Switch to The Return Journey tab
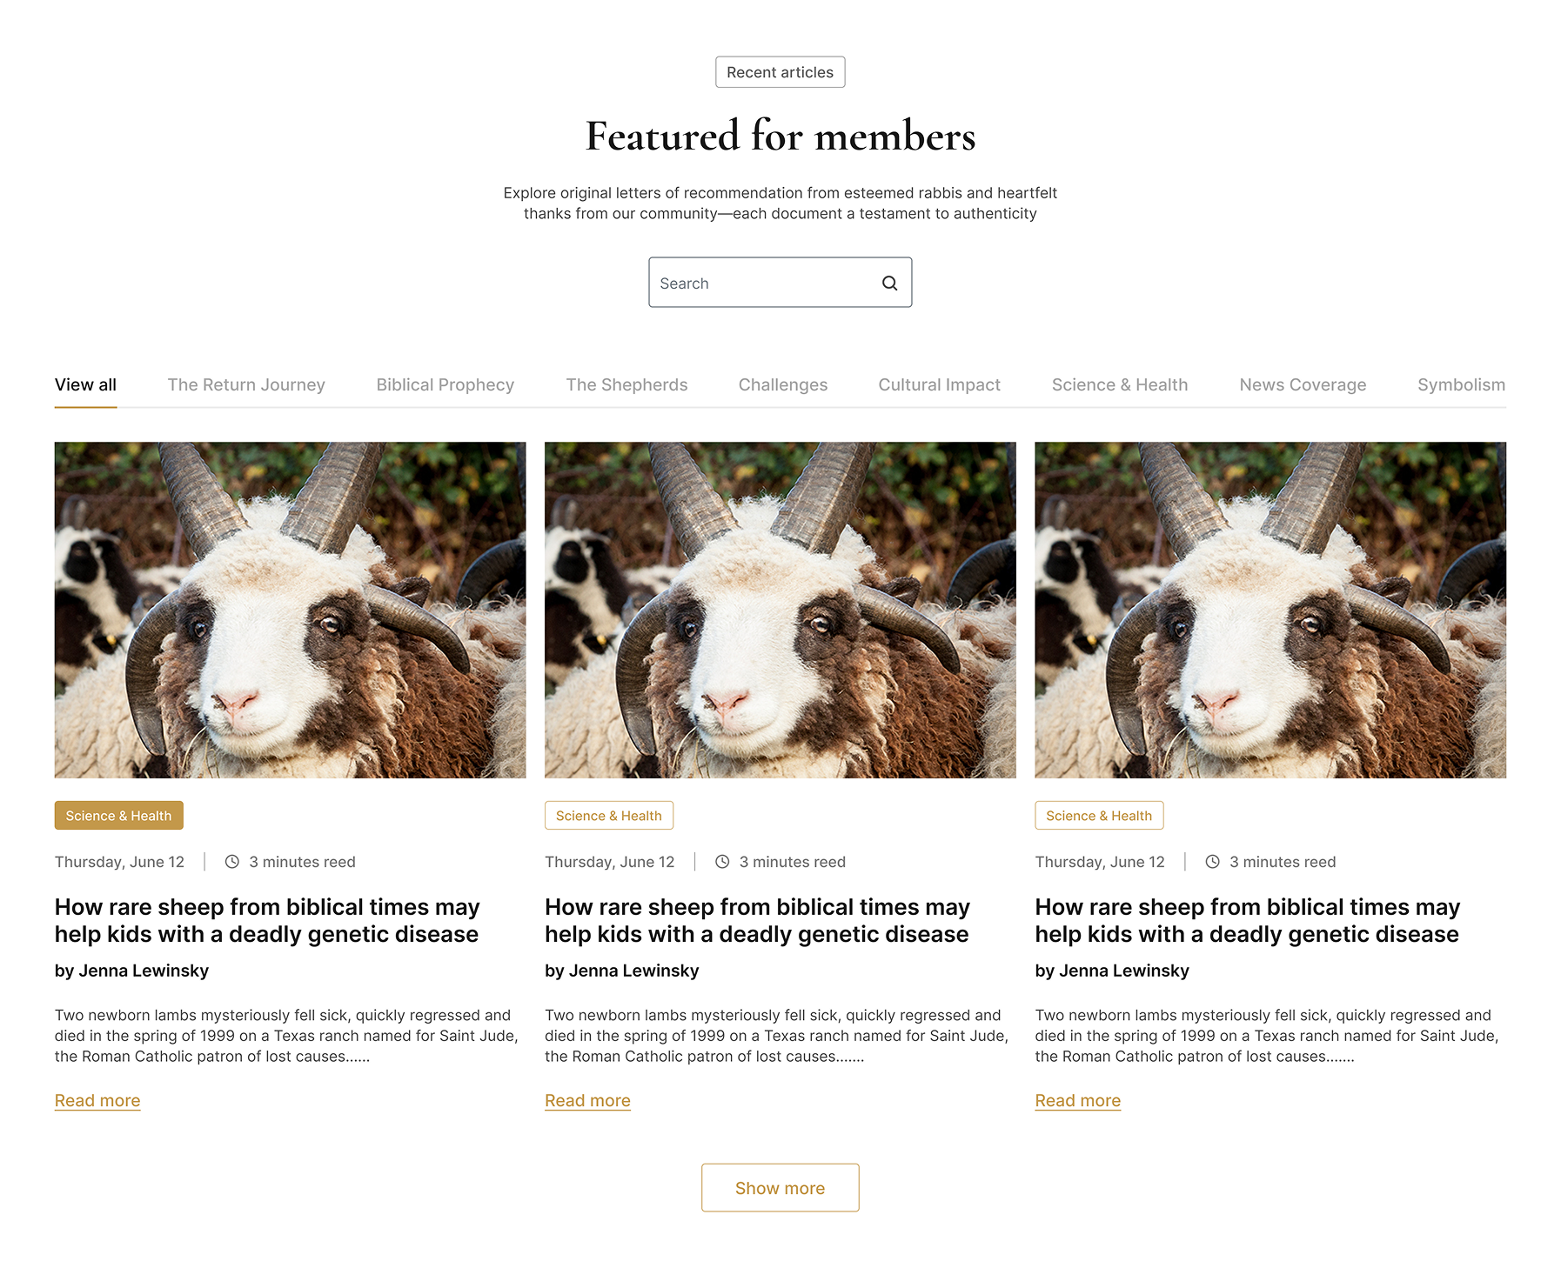The width and height of the screenshot is (1561, 1268). click(x=246, y=384)
